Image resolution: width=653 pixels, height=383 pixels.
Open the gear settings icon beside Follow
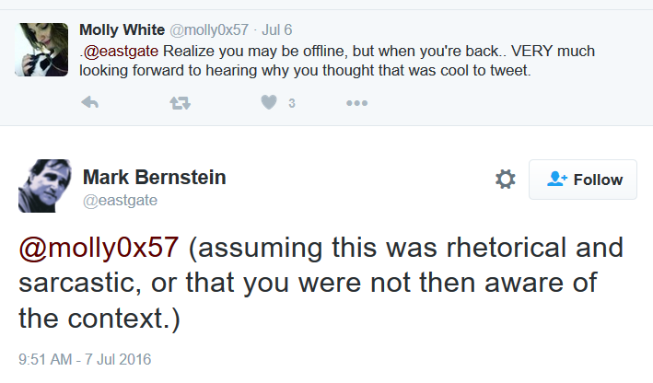point(505,180)
